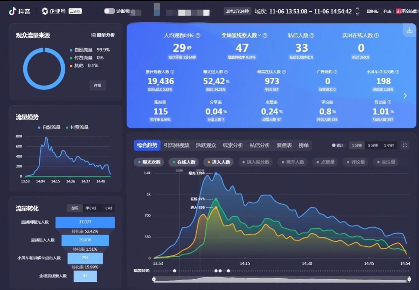Toggle the 诊断模式 switch
Viewport: 419px width, 290px height.
coord(109,11)
